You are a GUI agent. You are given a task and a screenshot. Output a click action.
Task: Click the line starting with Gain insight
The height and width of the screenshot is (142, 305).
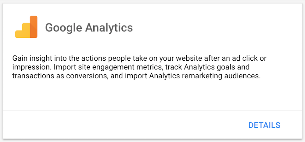tap(137, 58)
